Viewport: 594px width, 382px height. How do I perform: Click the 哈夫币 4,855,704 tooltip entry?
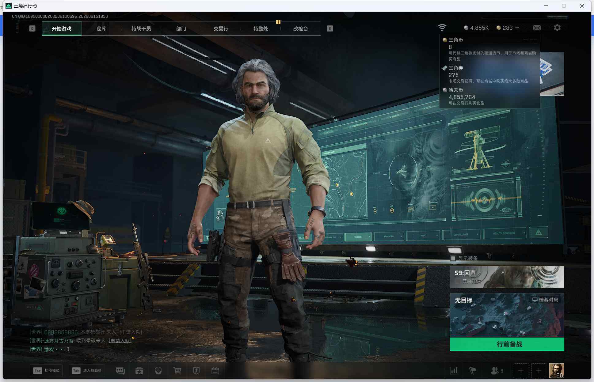(489, 96)
